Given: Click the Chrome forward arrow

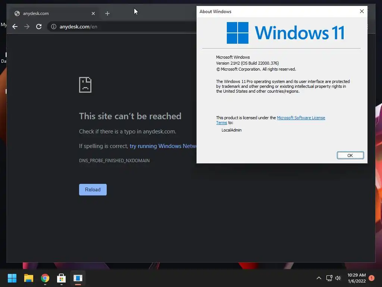Looking at the screenshot, I should [27, 27].
